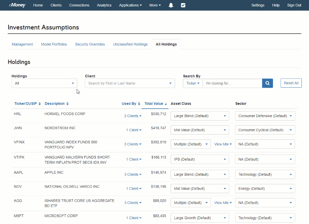Switch to the Security Overrides tab
This screenshot has width=309, height=224.
[90, 44]
